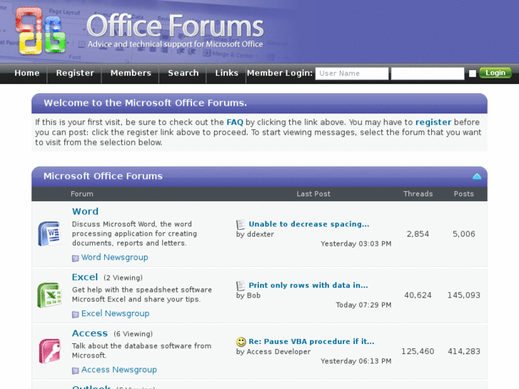The height and width of the screenshot is (389, 519).
Task: Click the post icon beside Unable to decrease spacing
Action: point(241,224)
